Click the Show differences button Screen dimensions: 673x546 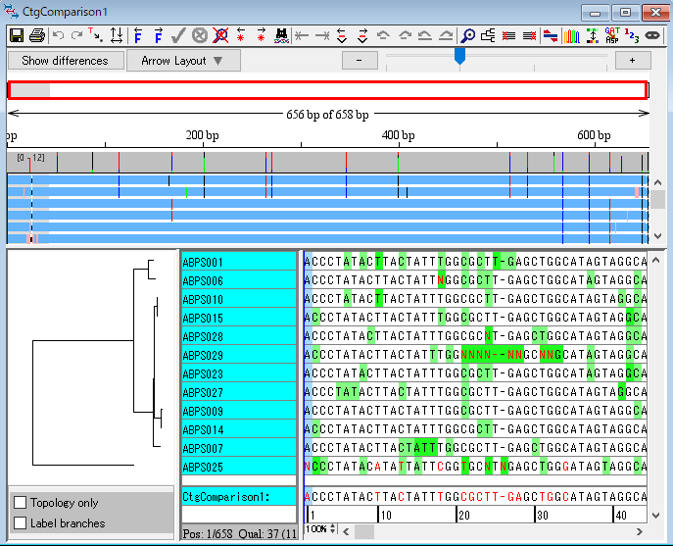click(x=66, y=61)
